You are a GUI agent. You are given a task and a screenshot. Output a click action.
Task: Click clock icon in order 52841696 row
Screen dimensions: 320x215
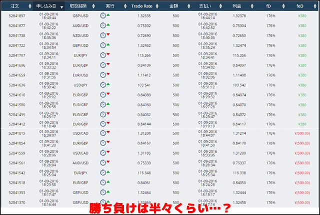pos(103,65)
